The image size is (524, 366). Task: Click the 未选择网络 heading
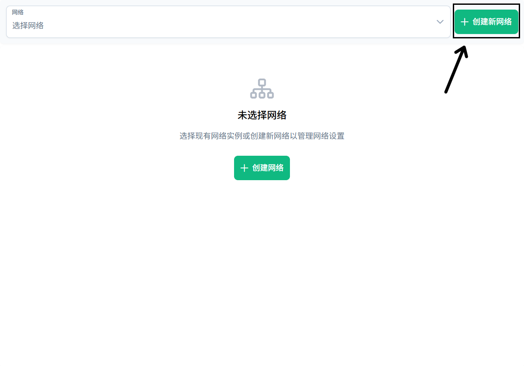tap(262, 115)
